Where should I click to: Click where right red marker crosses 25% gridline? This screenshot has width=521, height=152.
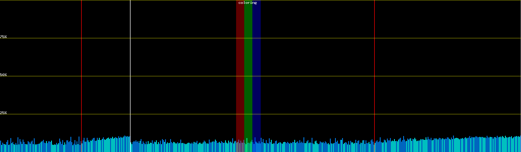tap(374, 114)
